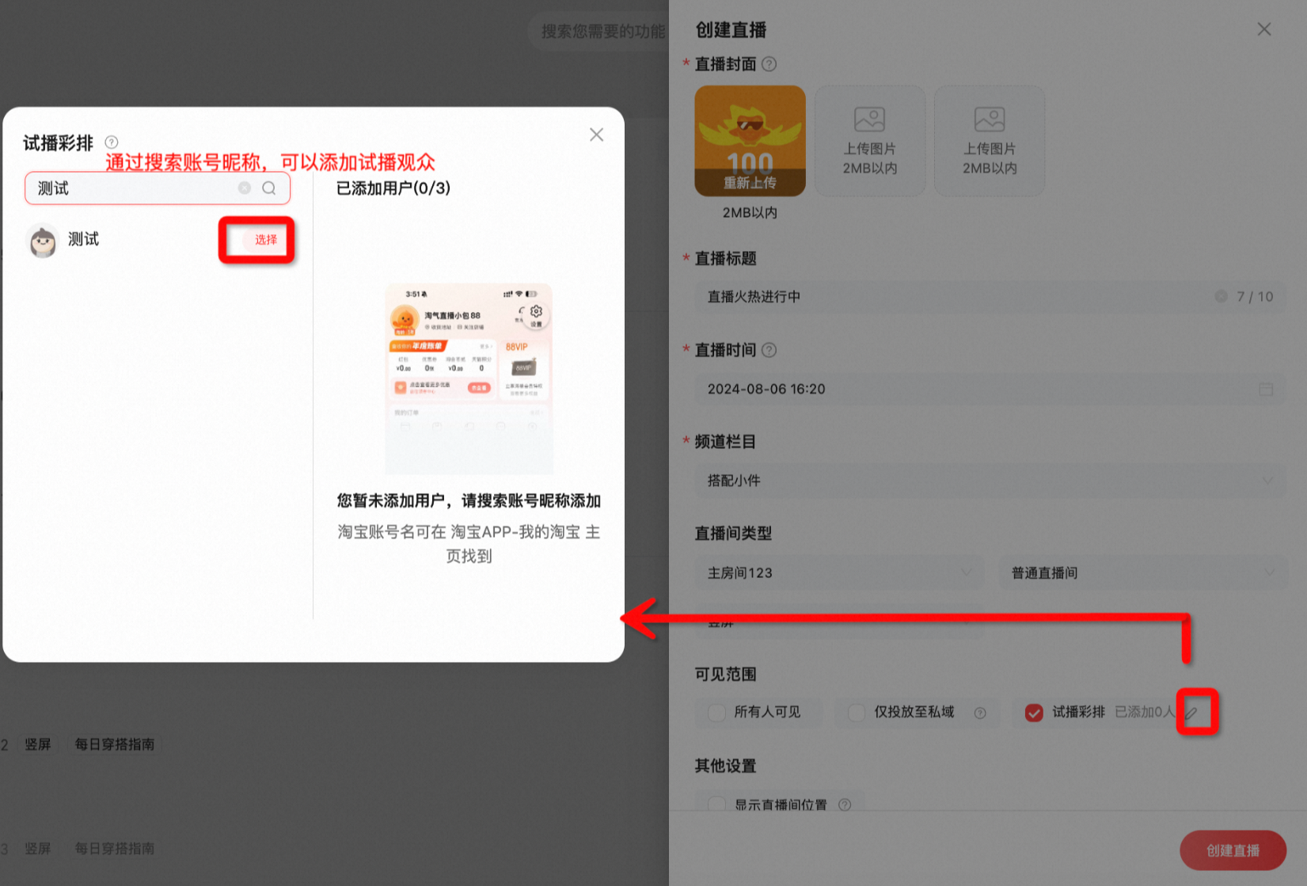Open the calendar picker for 直播时间
Screen dimensions: 1307x886
point(1266,389)
